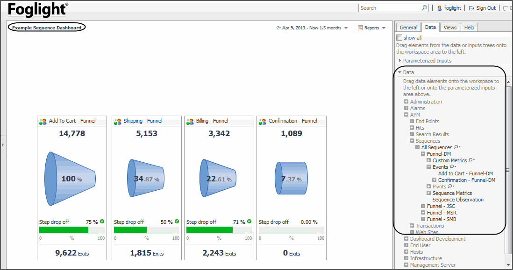Image resolution: width=513 pixels, height=270 pixels.
Task: Click the Shipping funnel user icon
Action: [117, 121]
